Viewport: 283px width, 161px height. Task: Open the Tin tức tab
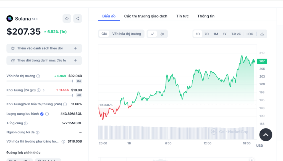tap(182, 16)
